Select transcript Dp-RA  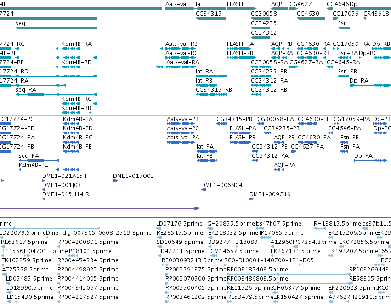click(370, 85)
